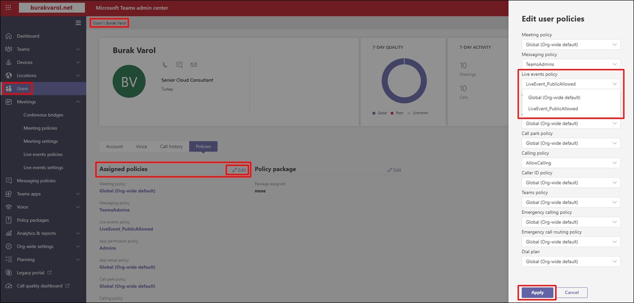Expand the Devices sidebar section chevron
This screenshot has height=303, width=634.
click(78, 62)
